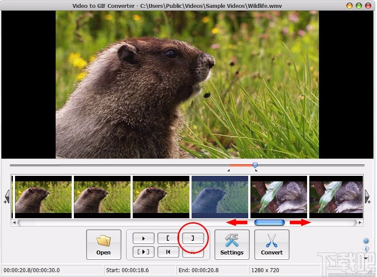Click the Convert button
The height and width of the screenshot is (277, 377).
click(x=271, y=245)
